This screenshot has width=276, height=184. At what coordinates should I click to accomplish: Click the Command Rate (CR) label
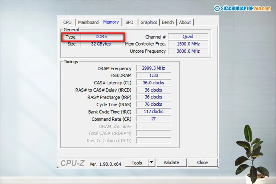tap(112, 119)
